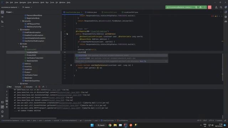This screenshot has width=228, height=128.
Task: Click console horizontal scrollbar
Action: [x=33, y=118]
